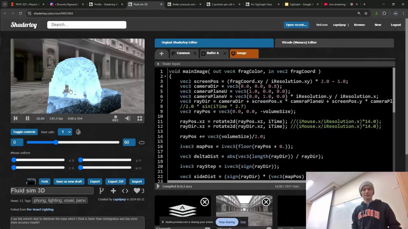Adjust the iMouse z slider

click(x=38, y=168)
